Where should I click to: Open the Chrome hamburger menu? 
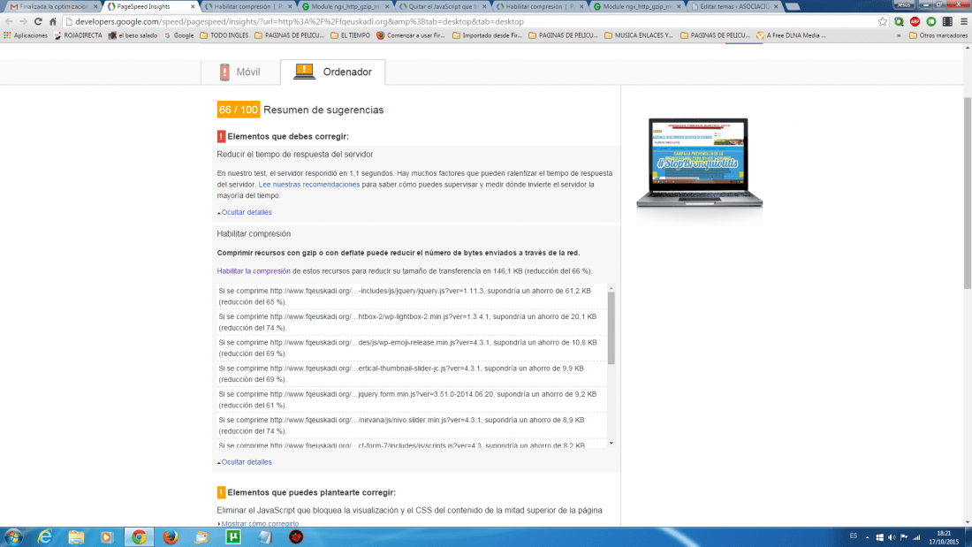[x=964, y=21]
